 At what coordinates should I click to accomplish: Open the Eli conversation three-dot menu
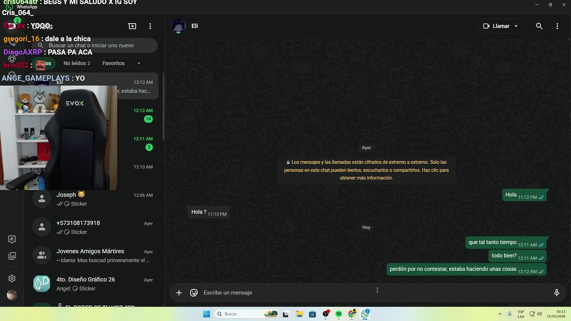click(x=557, y=26)
